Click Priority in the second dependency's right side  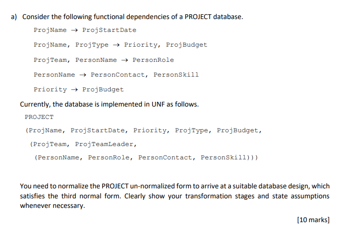click(141, 45)
